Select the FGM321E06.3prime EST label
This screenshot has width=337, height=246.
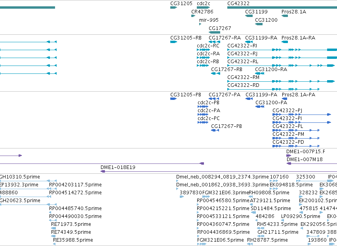tap(225, 193)
